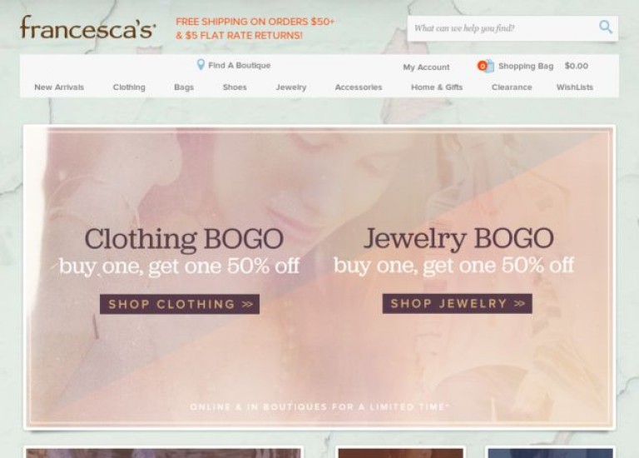
Task: Open the Home & Gifts menu
Action: 437,87
